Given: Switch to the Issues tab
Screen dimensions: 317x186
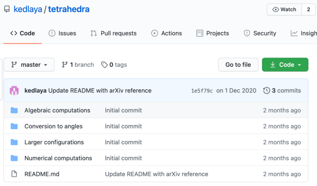Looking at the screenshot, I should [62, 33].
